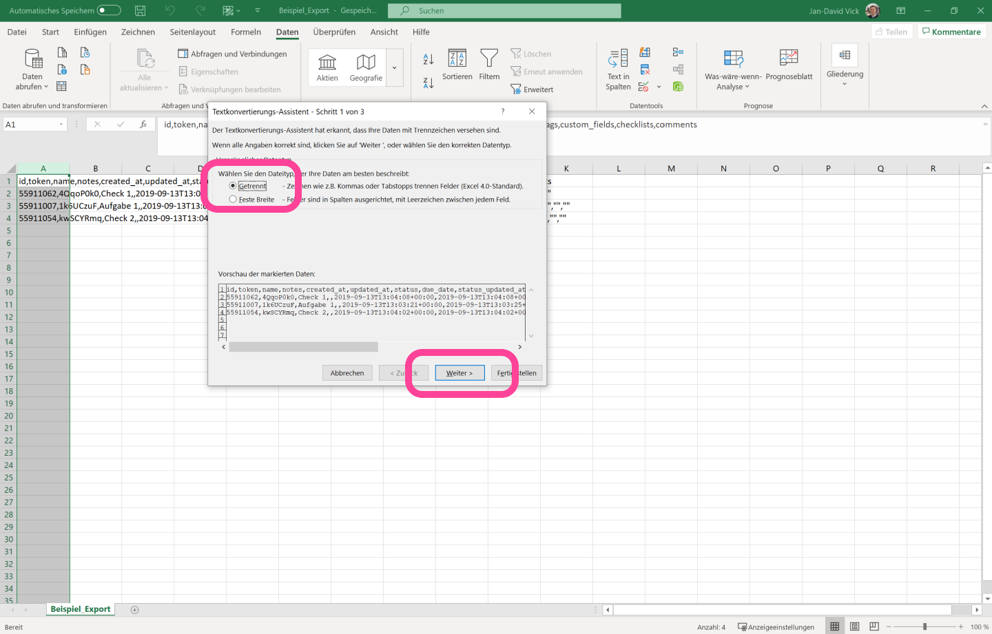Switch to page break preview
992x634 pixels.
coord(874,626)
